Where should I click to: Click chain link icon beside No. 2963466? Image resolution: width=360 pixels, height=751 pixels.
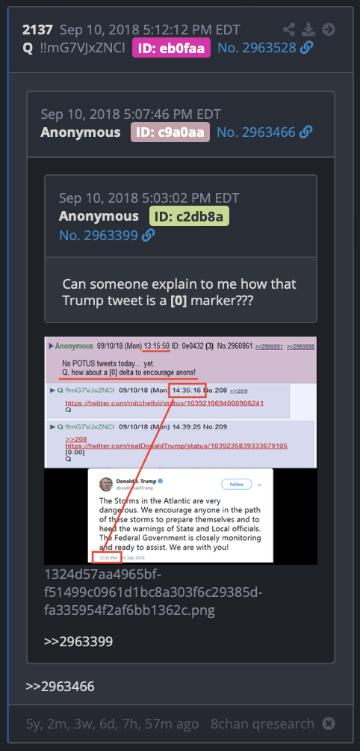point(306,132)
